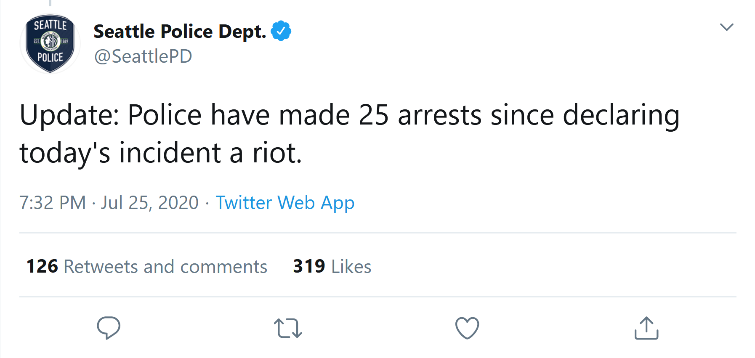Image resolution: width=755 pixels, height=358 pixels.
Task: Click the bold 126 retweet count
Action: click(x=42, y=266)
